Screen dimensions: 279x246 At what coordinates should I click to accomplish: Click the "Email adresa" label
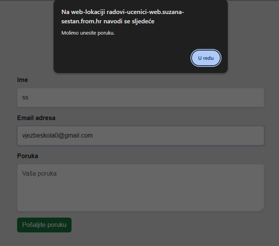pos(36,118)
